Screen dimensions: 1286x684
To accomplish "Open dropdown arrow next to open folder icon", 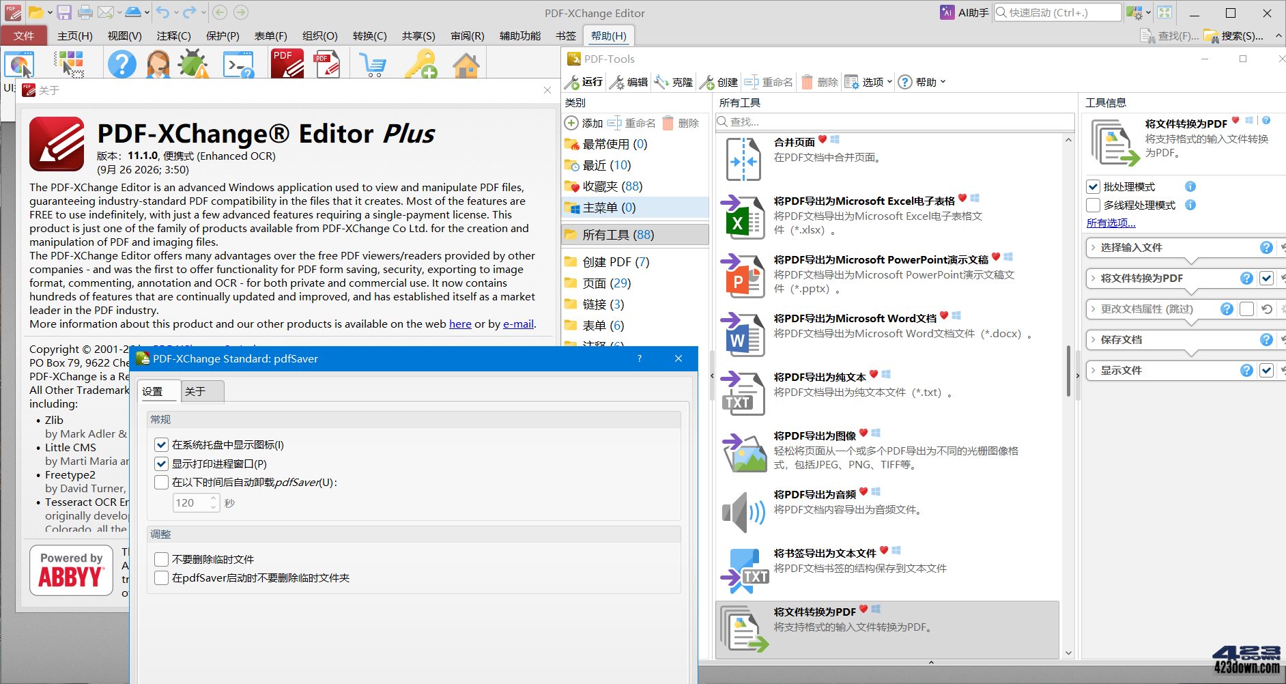I will (x=50, y=12).
